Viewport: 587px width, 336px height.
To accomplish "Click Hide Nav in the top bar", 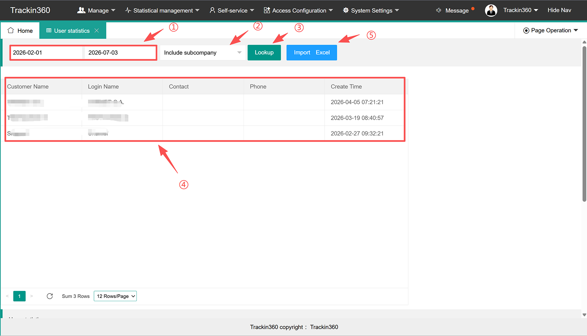I will click(559, 10).
